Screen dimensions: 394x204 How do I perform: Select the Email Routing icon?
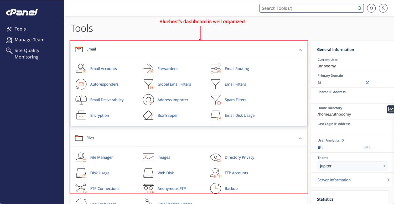click(216, 69)
